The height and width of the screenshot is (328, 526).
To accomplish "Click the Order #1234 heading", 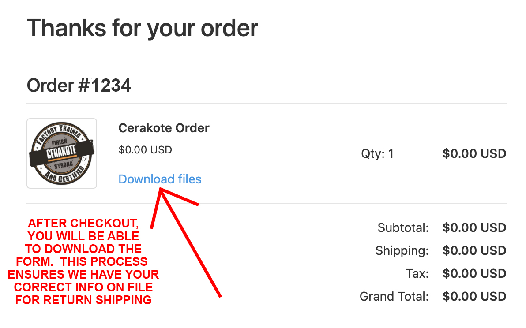I will click(79, 85).
